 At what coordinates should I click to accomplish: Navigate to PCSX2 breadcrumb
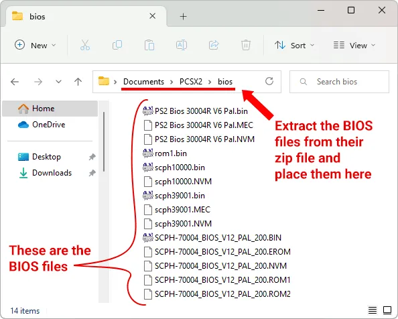tap(191, 82)
